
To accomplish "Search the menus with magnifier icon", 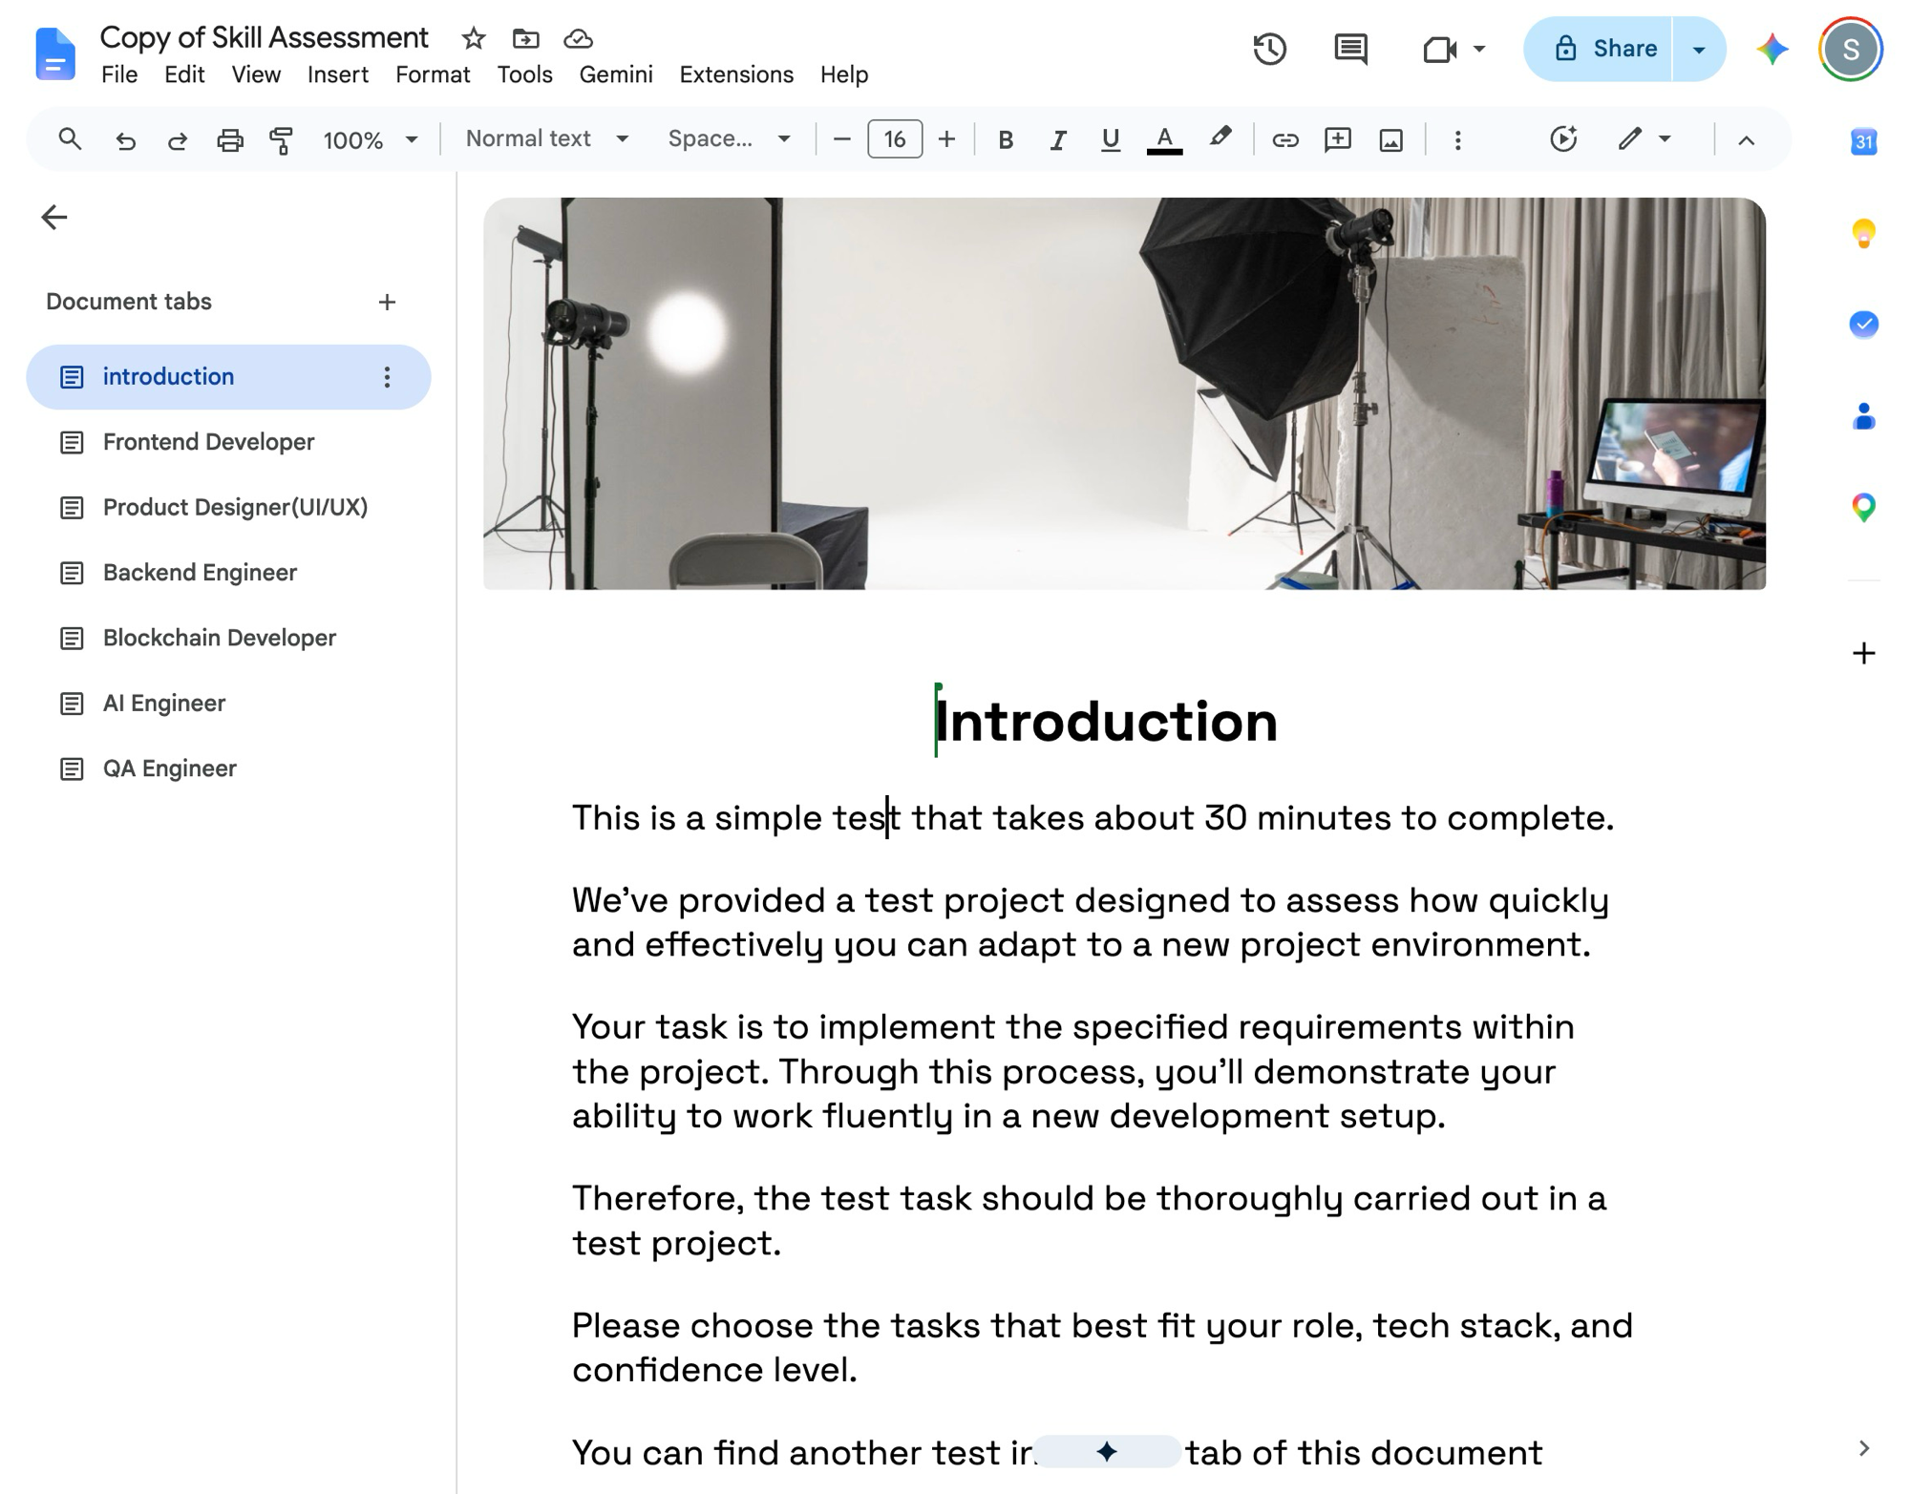I will point(70,139).
